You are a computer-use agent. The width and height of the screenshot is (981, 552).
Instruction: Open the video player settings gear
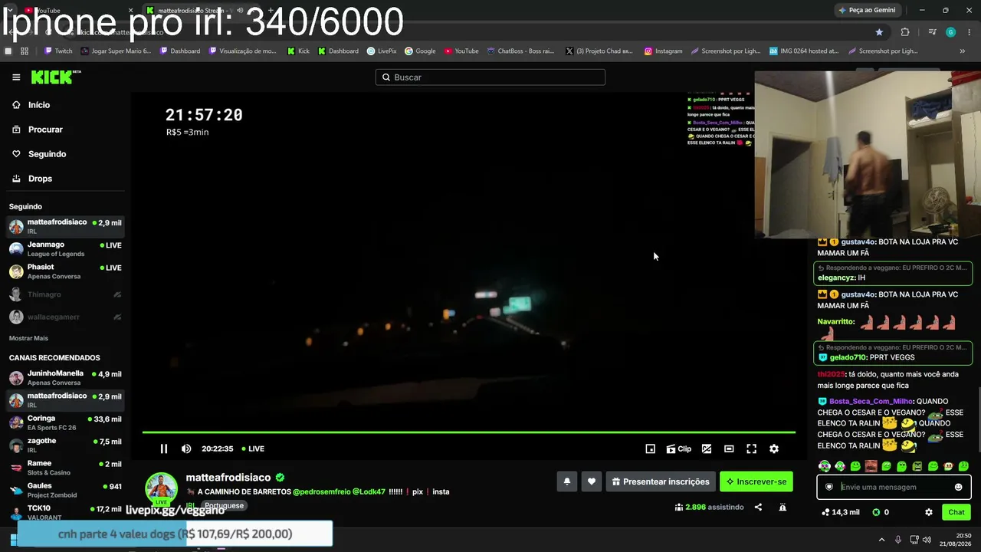[774, 449]
